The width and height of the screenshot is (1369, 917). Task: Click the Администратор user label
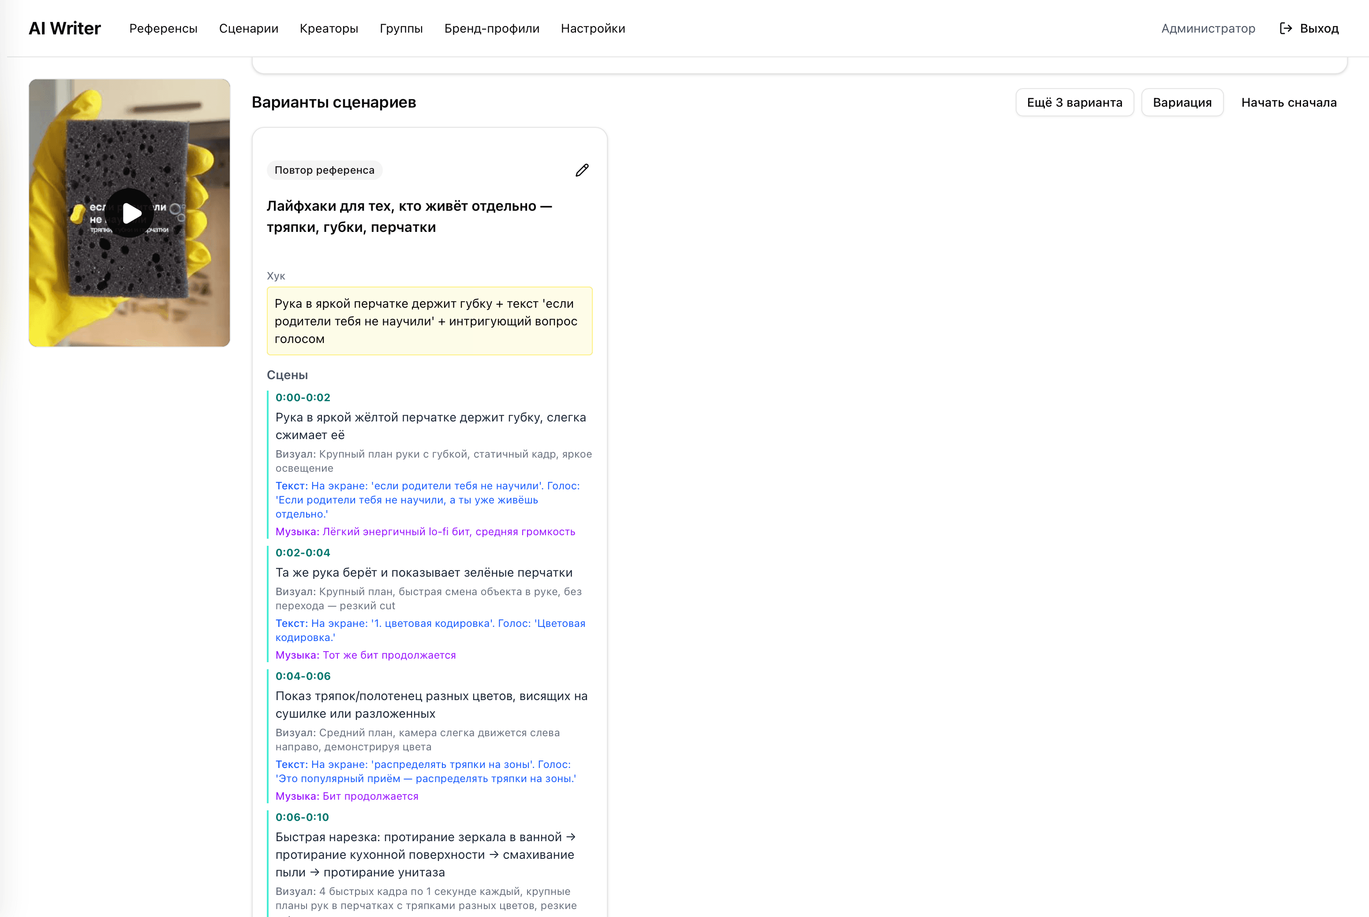click(1208, 28)
